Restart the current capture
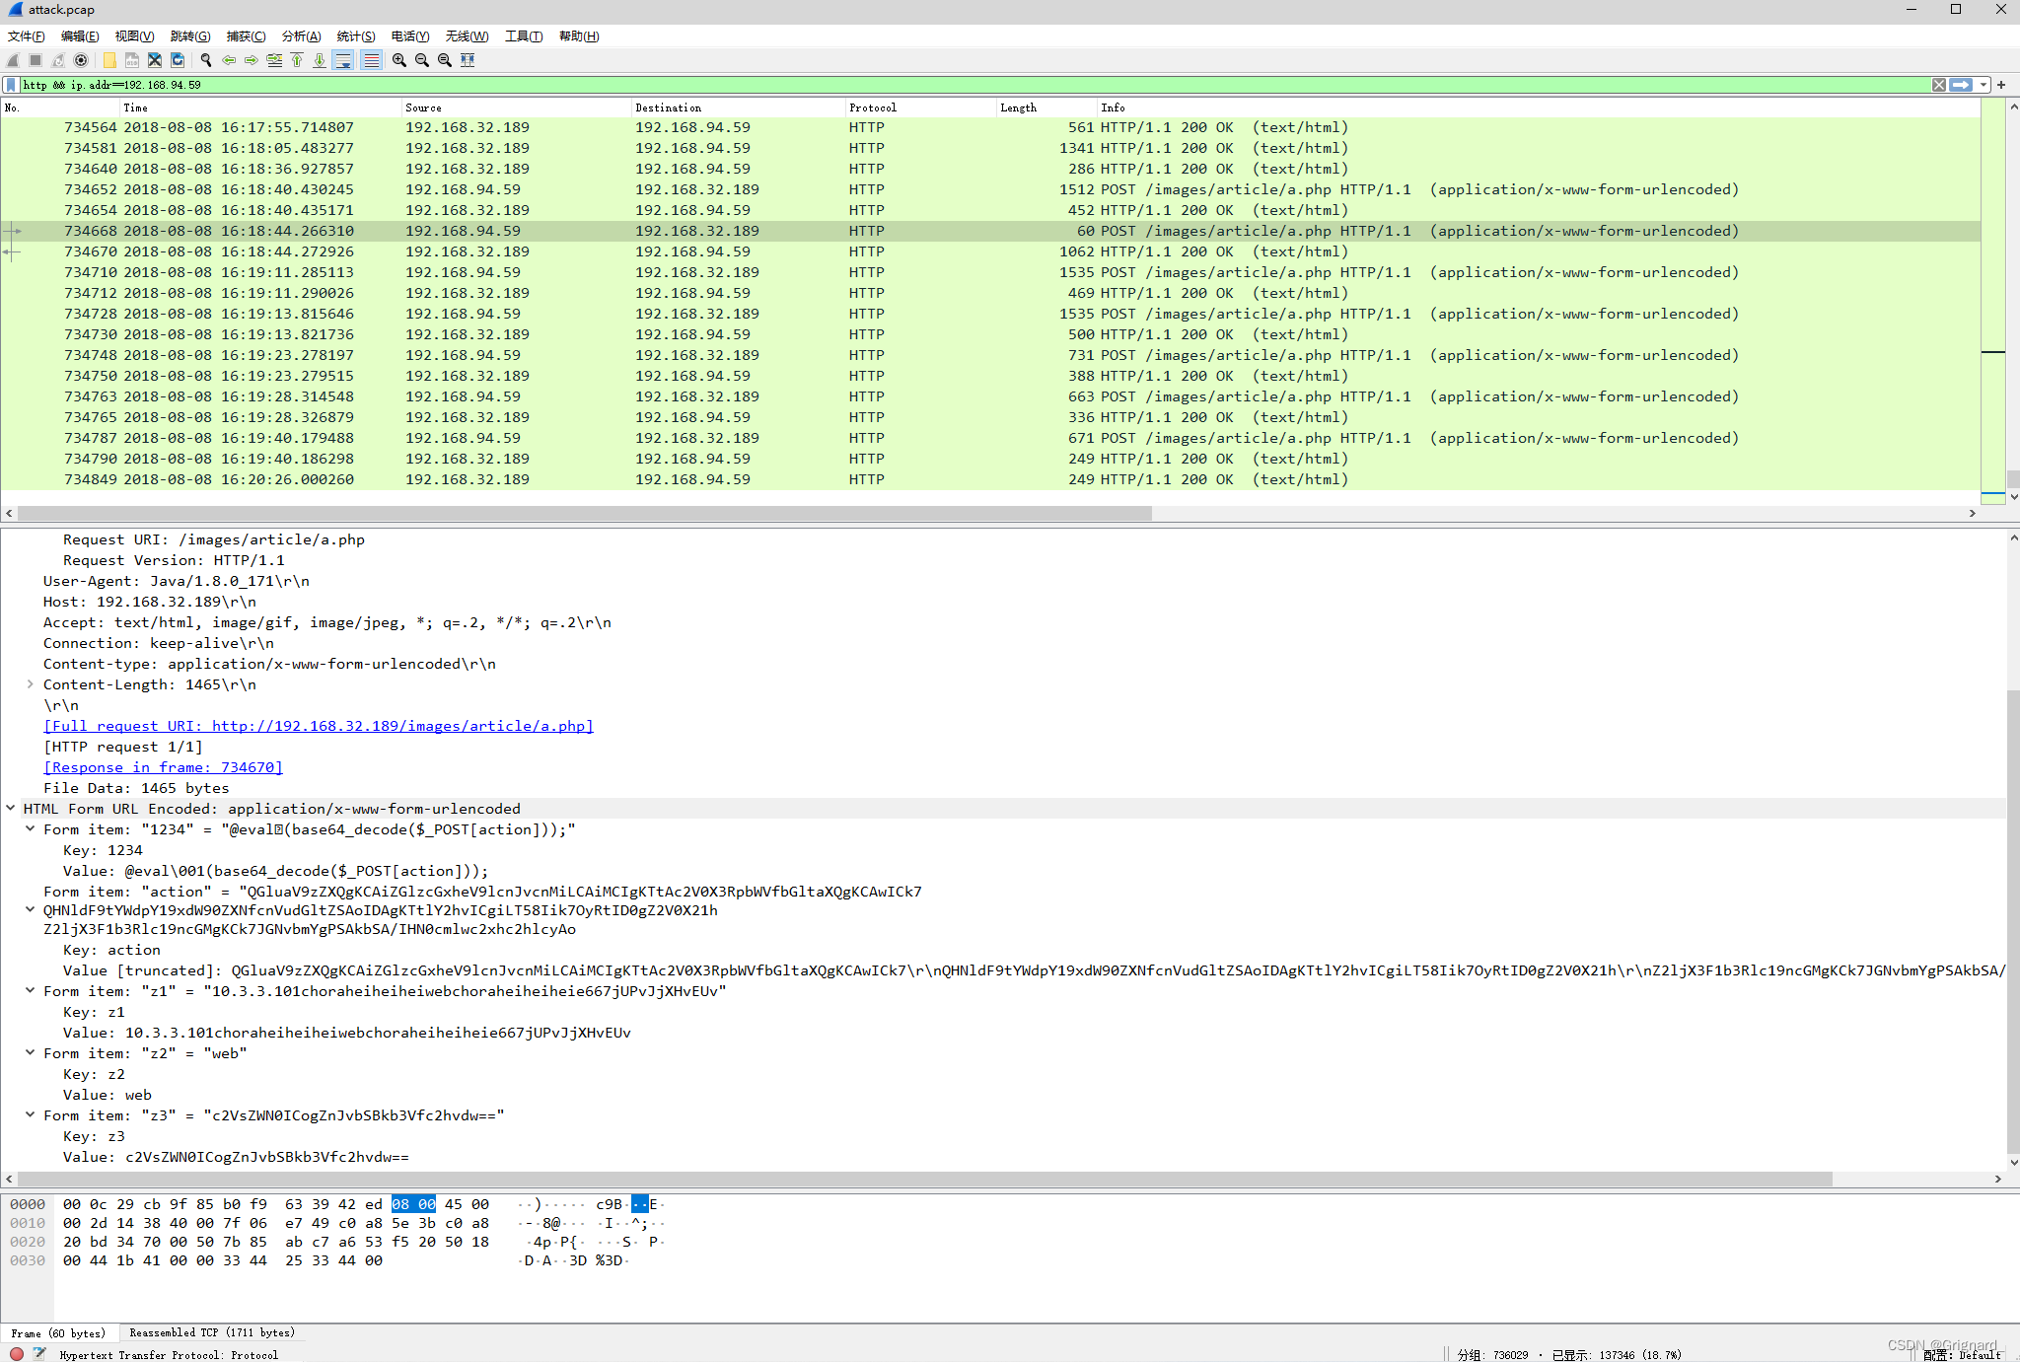 (x=58, y=60)
